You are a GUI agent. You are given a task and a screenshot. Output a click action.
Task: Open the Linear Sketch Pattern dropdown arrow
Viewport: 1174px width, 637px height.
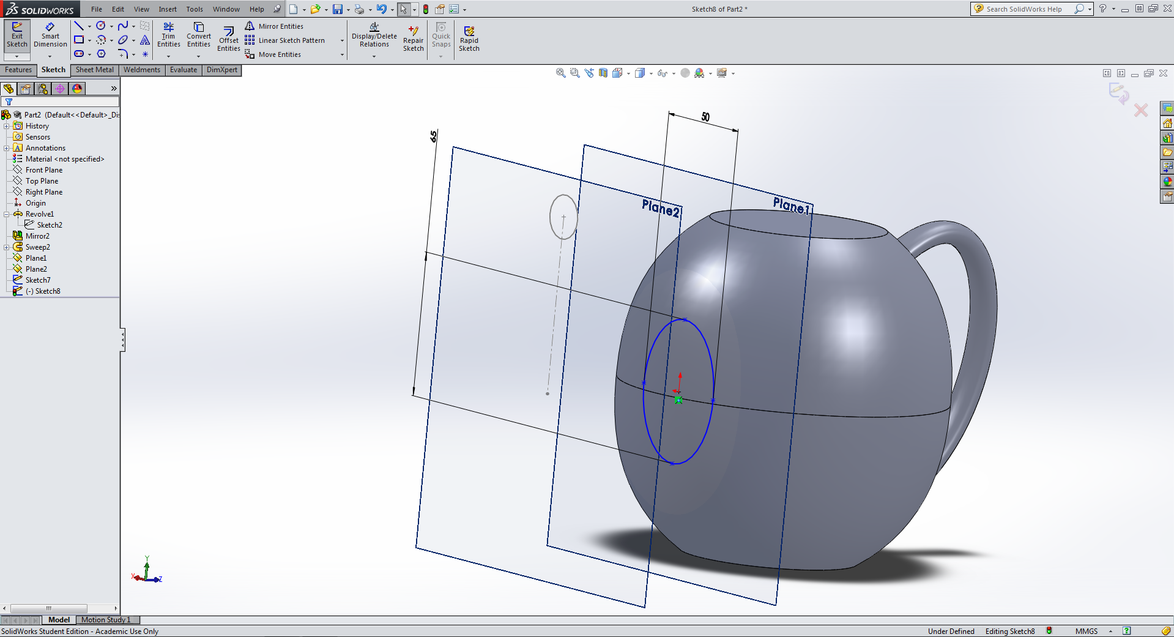click(x=342, y=40)
